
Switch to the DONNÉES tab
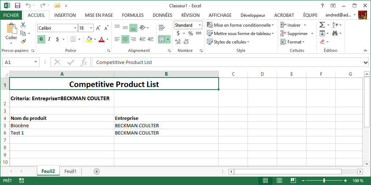tap(162, 15)
